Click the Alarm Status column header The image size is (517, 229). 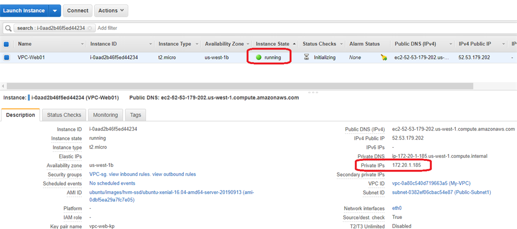pyautogui.click(x=365, y=44)
